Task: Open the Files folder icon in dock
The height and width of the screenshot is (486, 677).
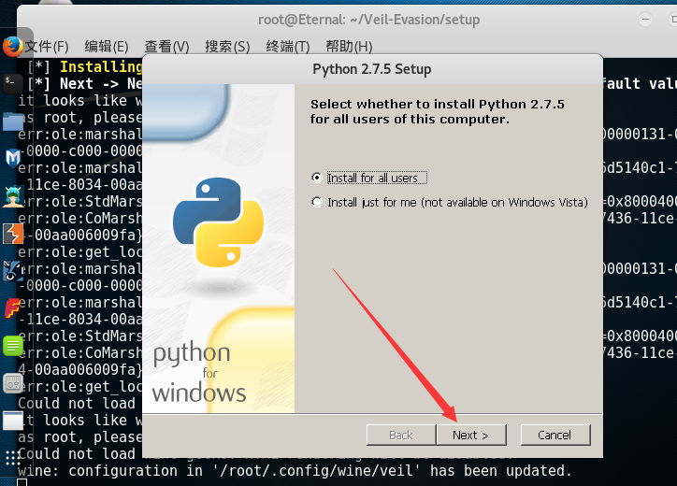Action: (x=13, y=121)
